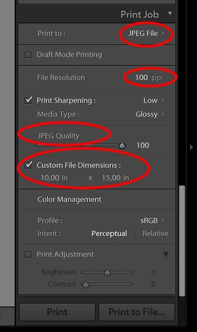Screen dimensions: 197x332
Task: Collapse the Print Job panel triangle
Action: pos(170,14)
